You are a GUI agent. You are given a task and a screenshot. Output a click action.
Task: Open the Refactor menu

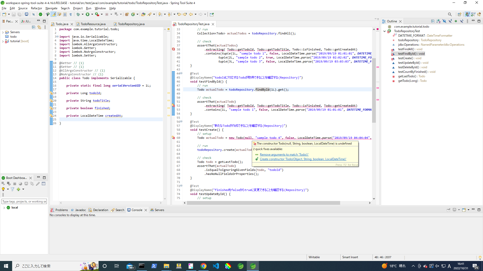[x=36, y=8]
